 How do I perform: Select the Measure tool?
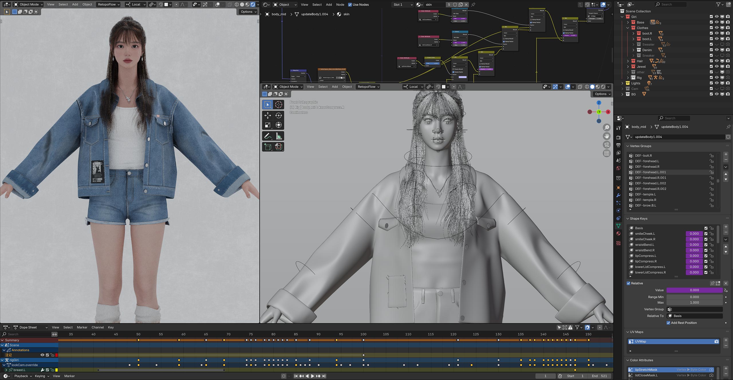[279, 136]
